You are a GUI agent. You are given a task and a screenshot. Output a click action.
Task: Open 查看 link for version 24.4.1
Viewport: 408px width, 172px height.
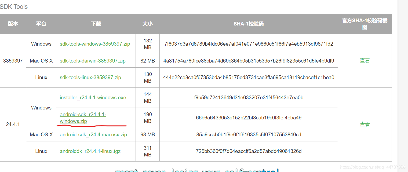point(365,124)
